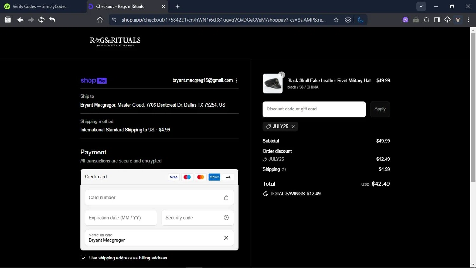Click the Apply discount button
476x268 pixels.
(x=380, y=109)
